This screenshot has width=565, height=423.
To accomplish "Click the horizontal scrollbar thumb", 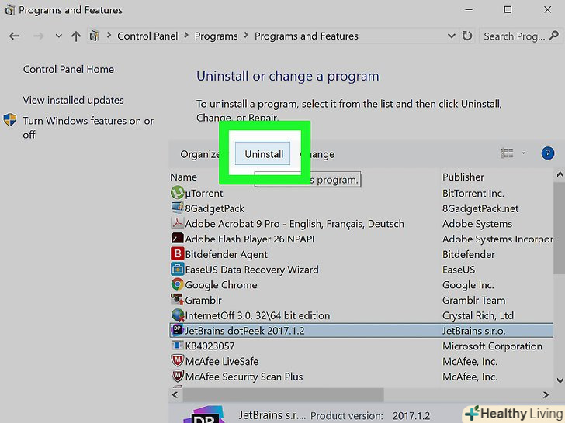I will (x=283, y=394).
